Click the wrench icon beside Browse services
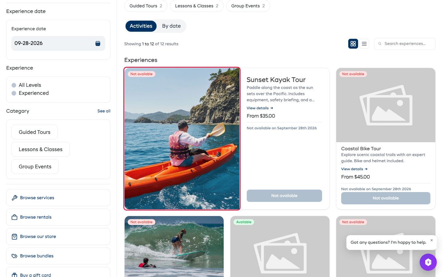Screen dimensions: 443x277 [x=14, y=198]
